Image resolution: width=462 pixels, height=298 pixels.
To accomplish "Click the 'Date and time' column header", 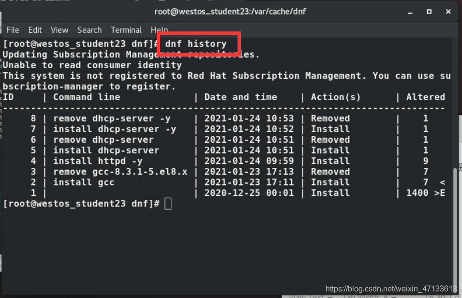I will click(x=241, y=97).
